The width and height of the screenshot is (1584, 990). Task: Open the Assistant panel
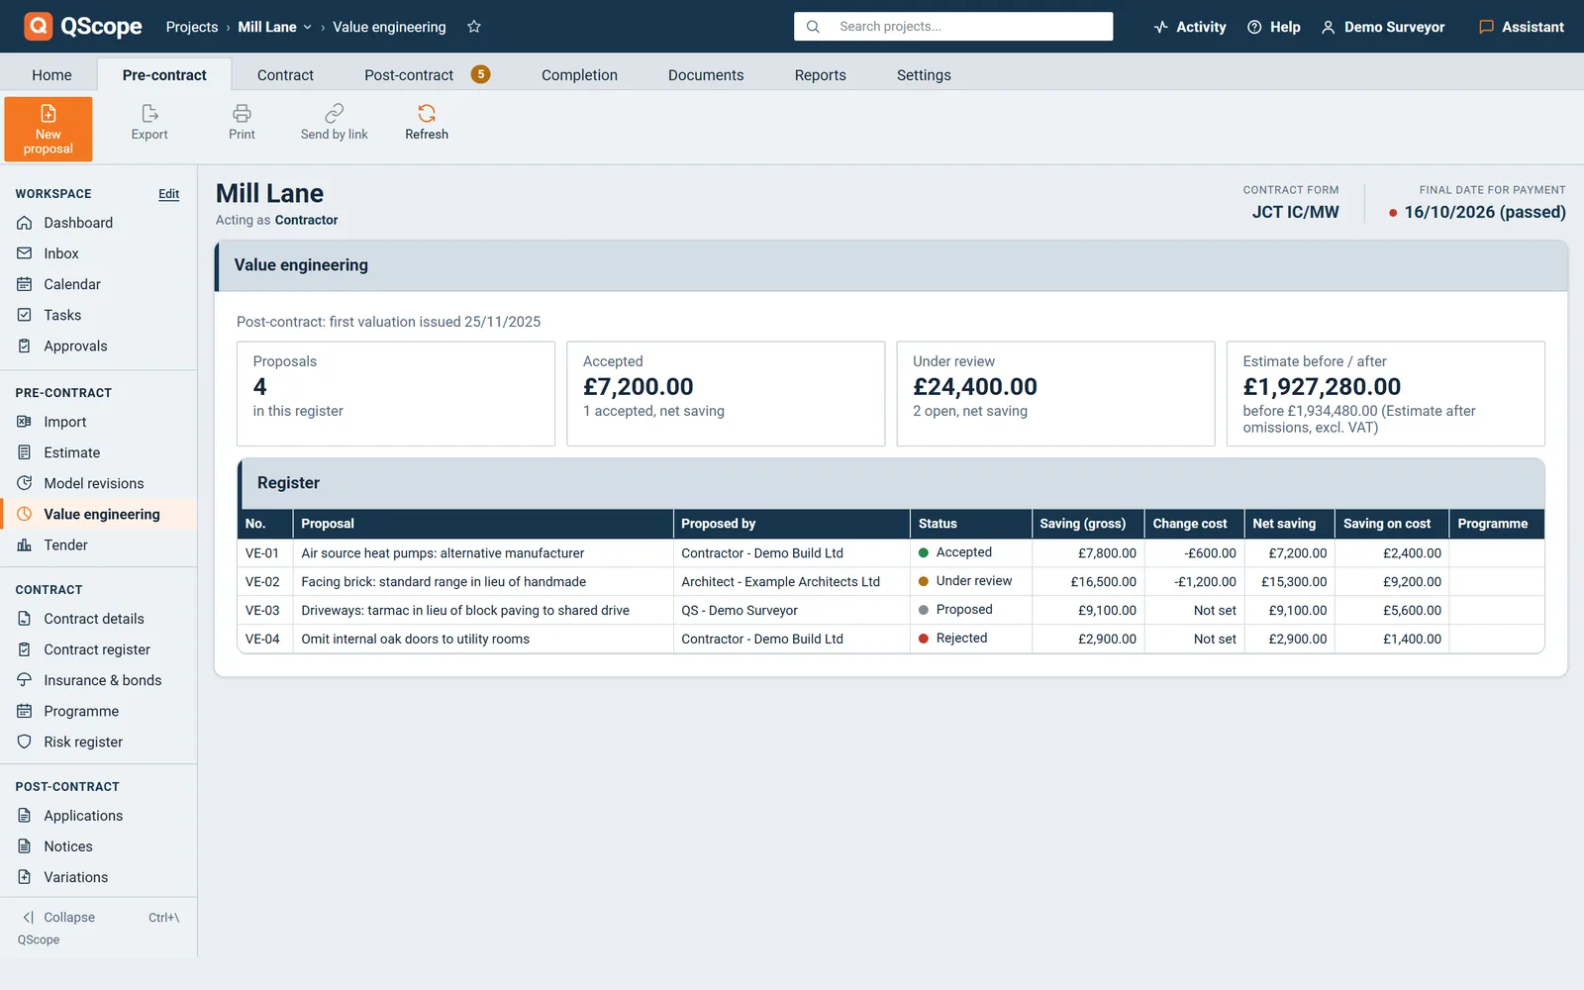[1522, 27]
